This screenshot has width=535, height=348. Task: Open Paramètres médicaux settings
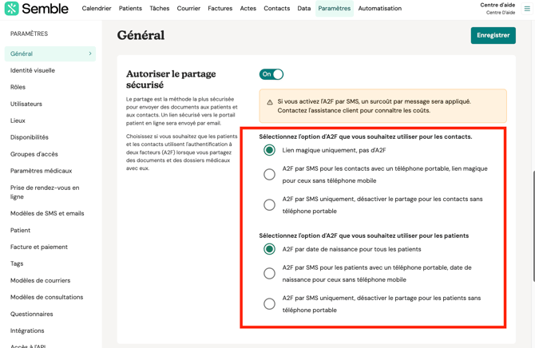(x=41, y=171)
